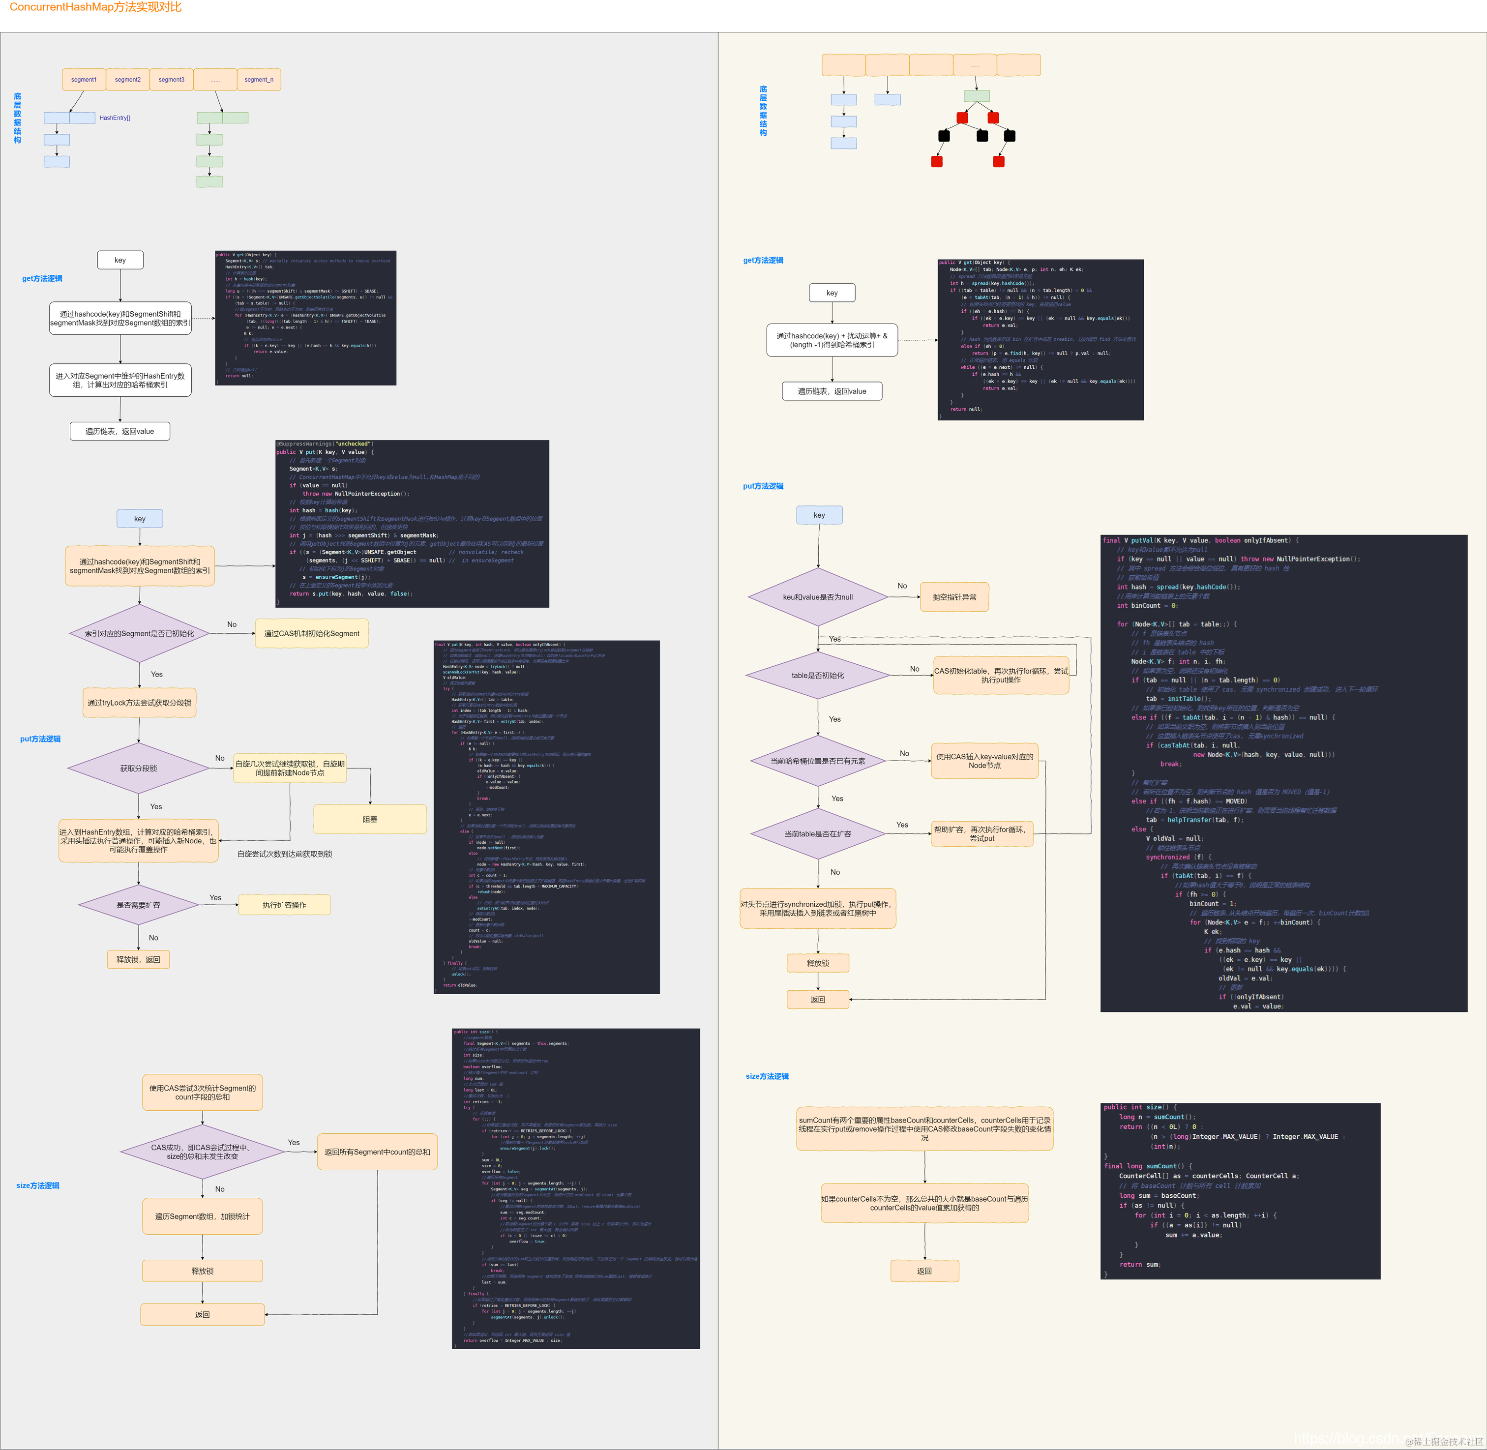1487x1450 pixels.
Task: Select the 遍历Segment数组，加锁统计 node
Action: tap(203, 1216)
